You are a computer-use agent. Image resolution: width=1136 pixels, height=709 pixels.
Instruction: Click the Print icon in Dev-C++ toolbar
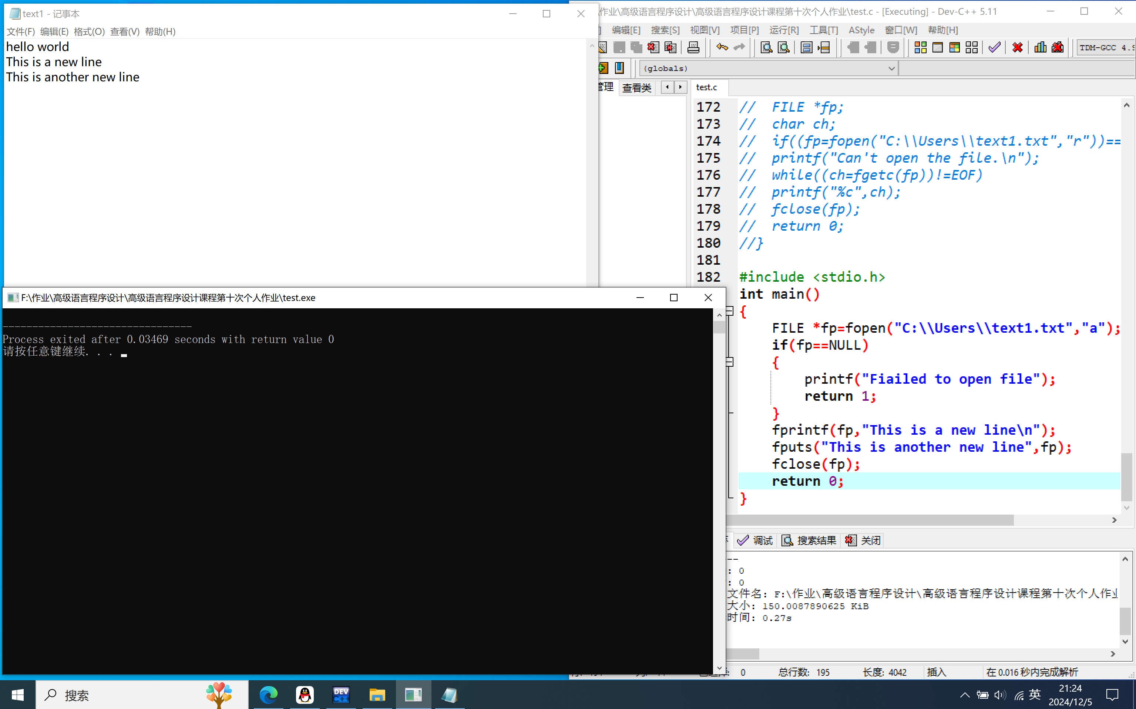(x=693, y=47)
